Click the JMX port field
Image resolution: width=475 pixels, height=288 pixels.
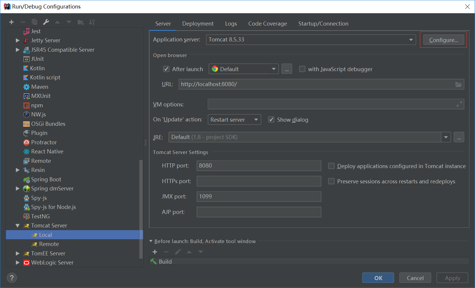[259, 197]
